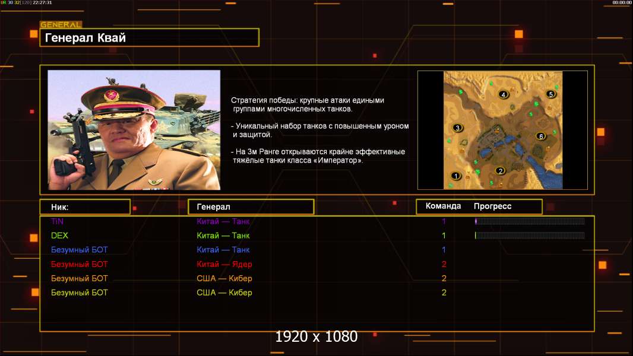
Task: Select start position marker 2 on the map
Action: [500, 171]
